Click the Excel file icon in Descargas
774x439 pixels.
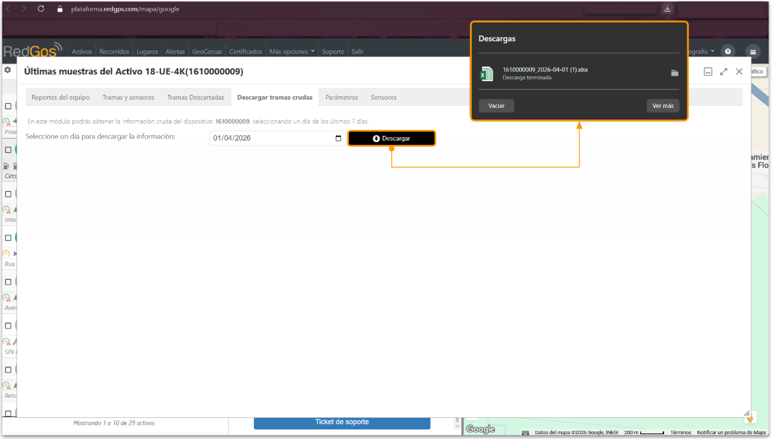coord(486,73)
